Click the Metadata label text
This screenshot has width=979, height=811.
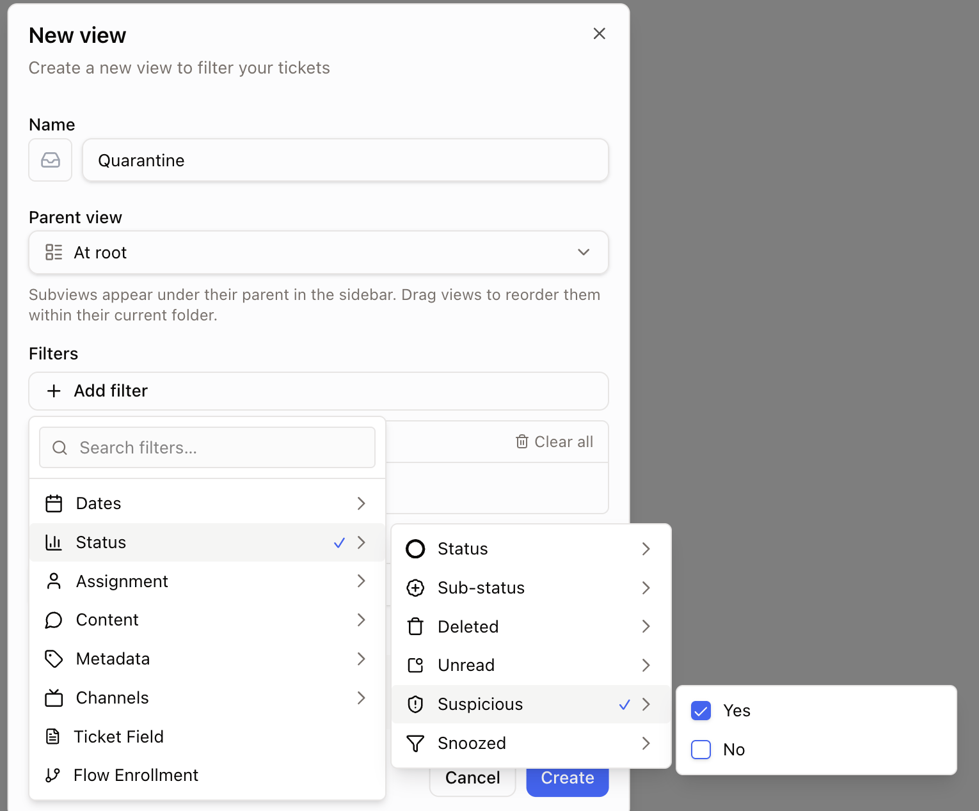(x=113, y=659)
